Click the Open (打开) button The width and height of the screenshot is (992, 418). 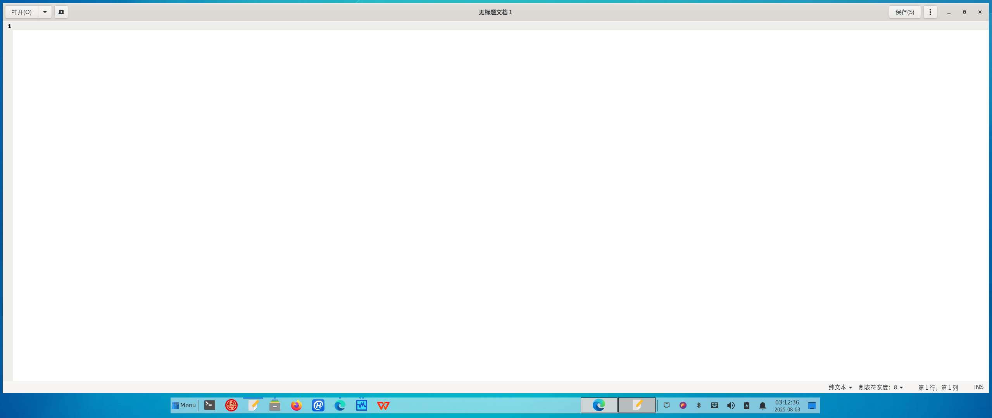[22, 12]
